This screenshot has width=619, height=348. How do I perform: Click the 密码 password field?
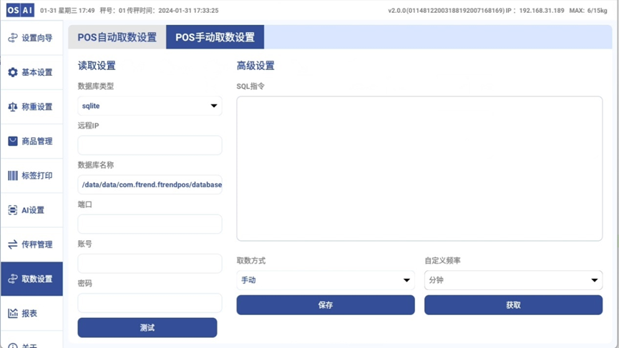tap(150, 302)
